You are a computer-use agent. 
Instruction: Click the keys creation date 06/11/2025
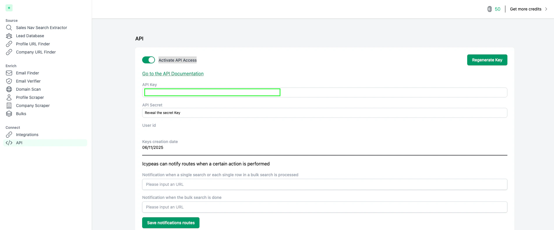click(153, 147)
